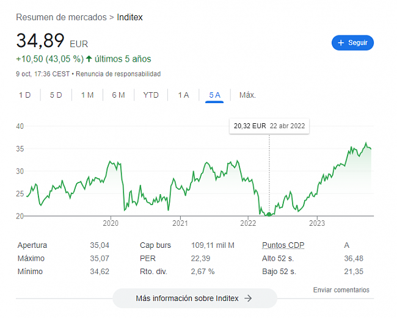The image size is (397, 318).
Task: Click the Seguir follow button
Action: tap(352, 43)
